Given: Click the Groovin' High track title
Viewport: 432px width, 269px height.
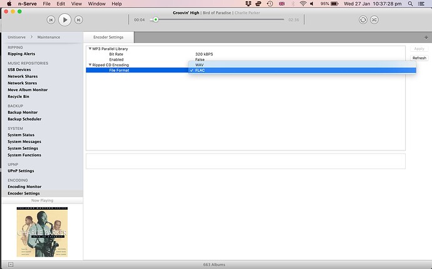Looking at the screenshot, I should coord(186,12).
